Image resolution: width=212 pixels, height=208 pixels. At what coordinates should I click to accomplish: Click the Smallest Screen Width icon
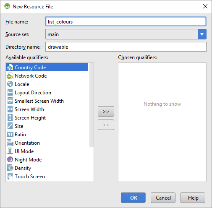click(x=10, y=101)
